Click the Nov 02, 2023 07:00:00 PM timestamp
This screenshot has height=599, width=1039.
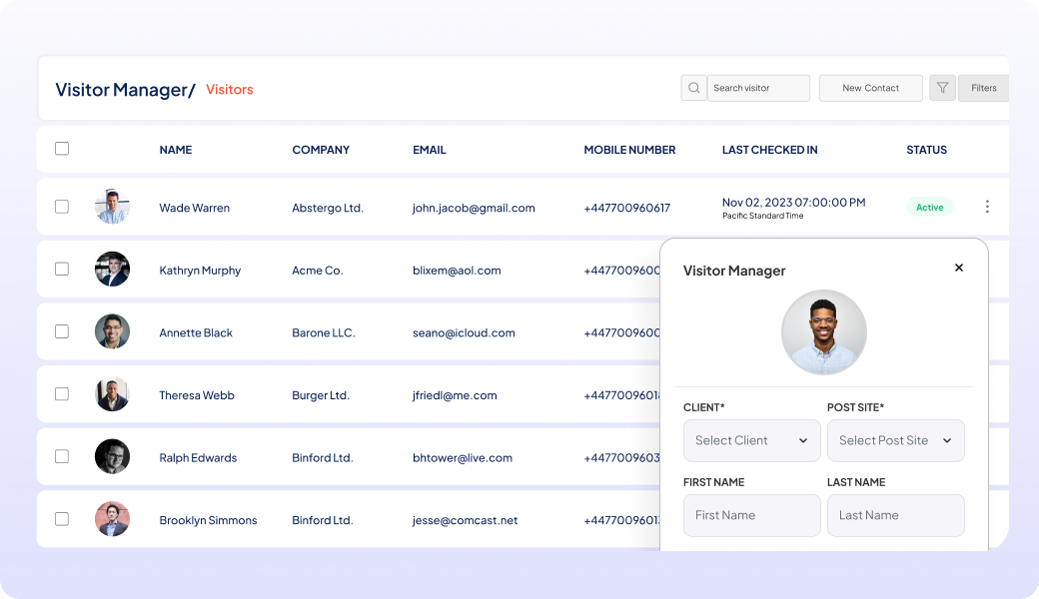click(794, 203)
